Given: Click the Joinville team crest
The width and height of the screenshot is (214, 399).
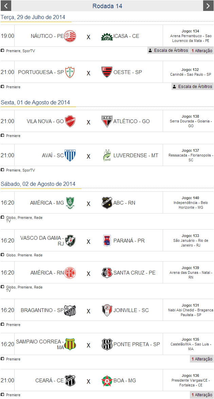Looking at the screenshot, I should coord(107,310).
